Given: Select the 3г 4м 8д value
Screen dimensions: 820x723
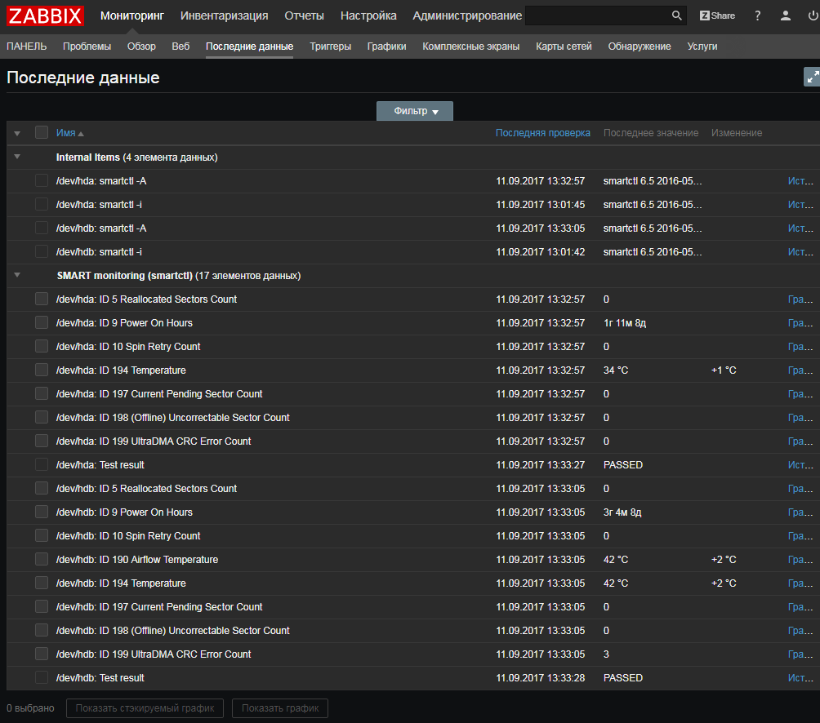Looking at the screenshot, I should [622, 512].
